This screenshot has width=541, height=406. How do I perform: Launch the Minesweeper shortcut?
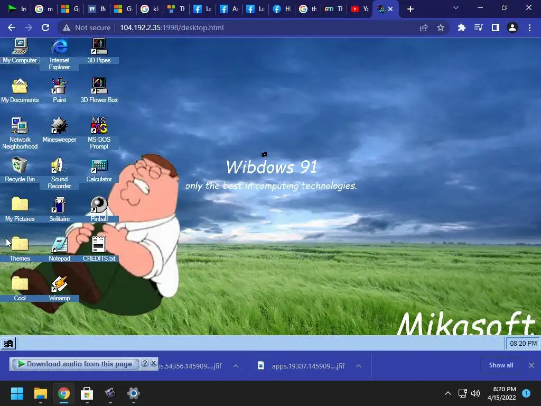click(59, 130)
